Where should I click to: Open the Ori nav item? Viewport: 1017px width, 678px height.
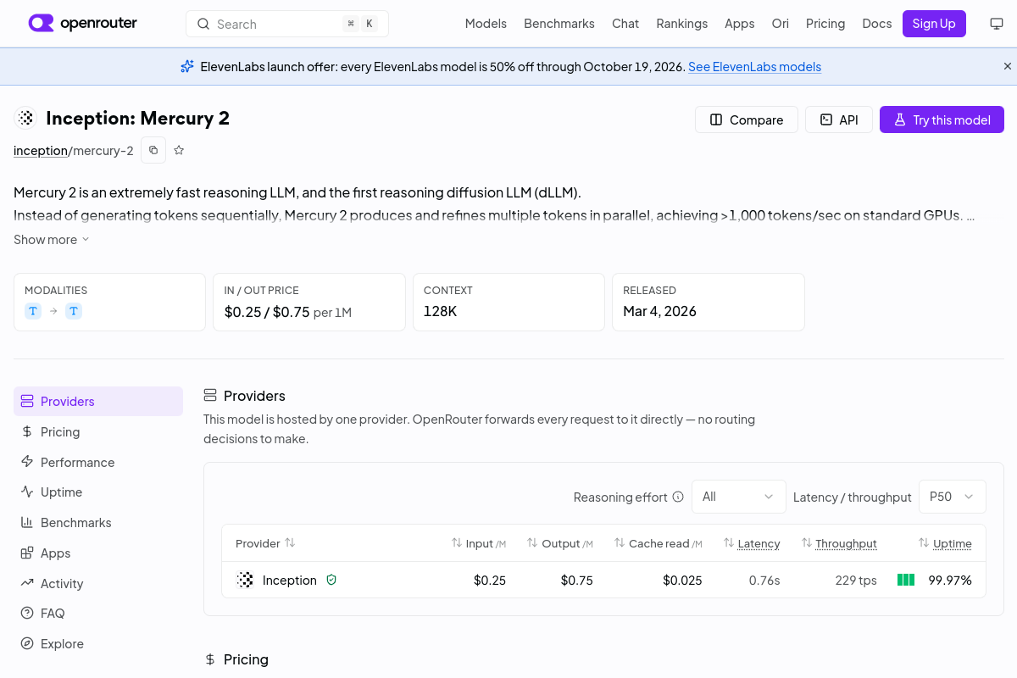[x=781, y=24]
